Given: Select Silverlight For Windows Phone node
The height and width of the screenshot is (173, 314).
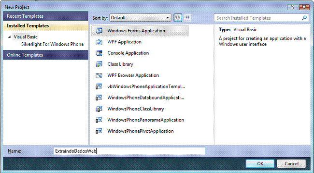Looking at the screenshot, I should pyautogui.click(x=53, y=44).
